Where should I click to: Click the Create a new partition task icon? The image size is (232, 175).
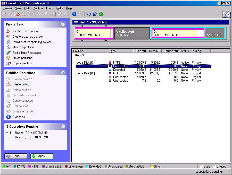(9, 31)
